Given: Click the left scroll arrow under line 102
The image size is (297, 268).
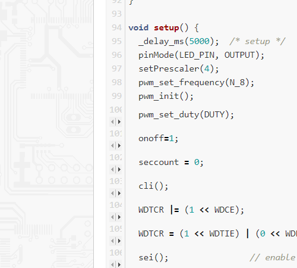Looking at the screenshot, I should tap(112, 169).
